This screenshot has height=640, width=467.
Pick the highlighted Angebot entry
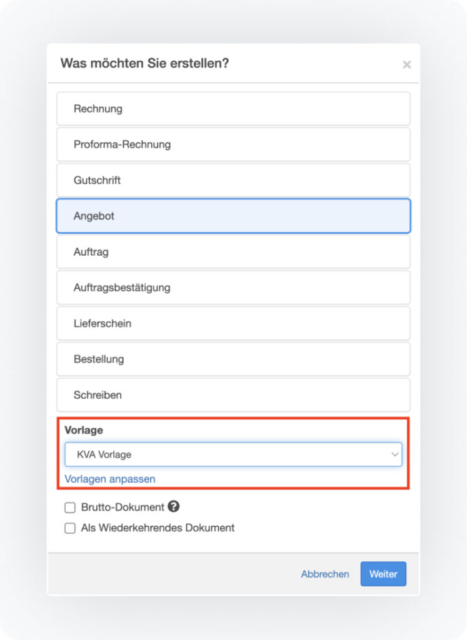233,216
